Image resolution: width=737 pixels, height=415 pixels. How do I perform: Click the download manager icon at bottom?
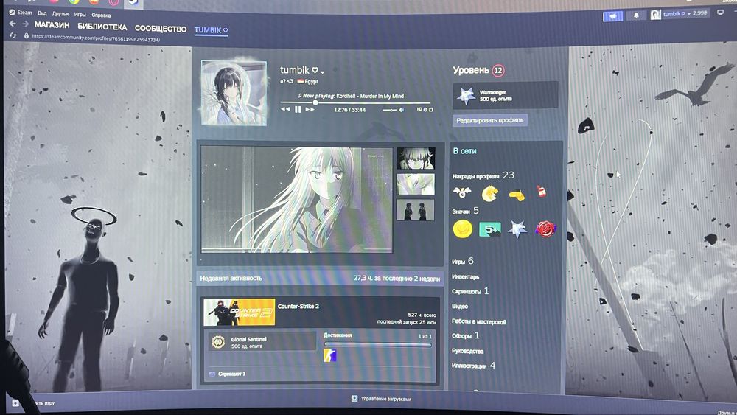pyautogui.click(x=354, y=399)
